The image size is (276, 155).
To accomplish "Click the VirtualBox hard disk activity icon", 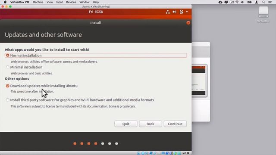I will coord(139,153).
